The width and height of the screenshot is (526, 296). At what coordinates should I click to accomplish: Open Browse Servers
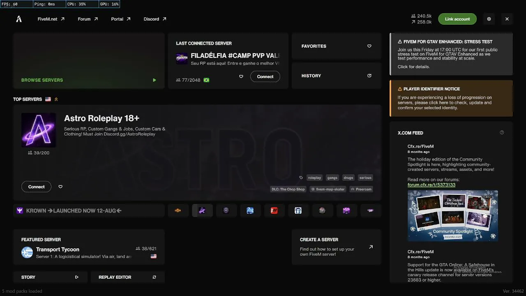click(89, 61)
